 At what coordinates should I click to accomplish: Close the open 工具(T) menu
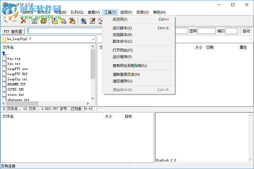[x=110, y=12]
